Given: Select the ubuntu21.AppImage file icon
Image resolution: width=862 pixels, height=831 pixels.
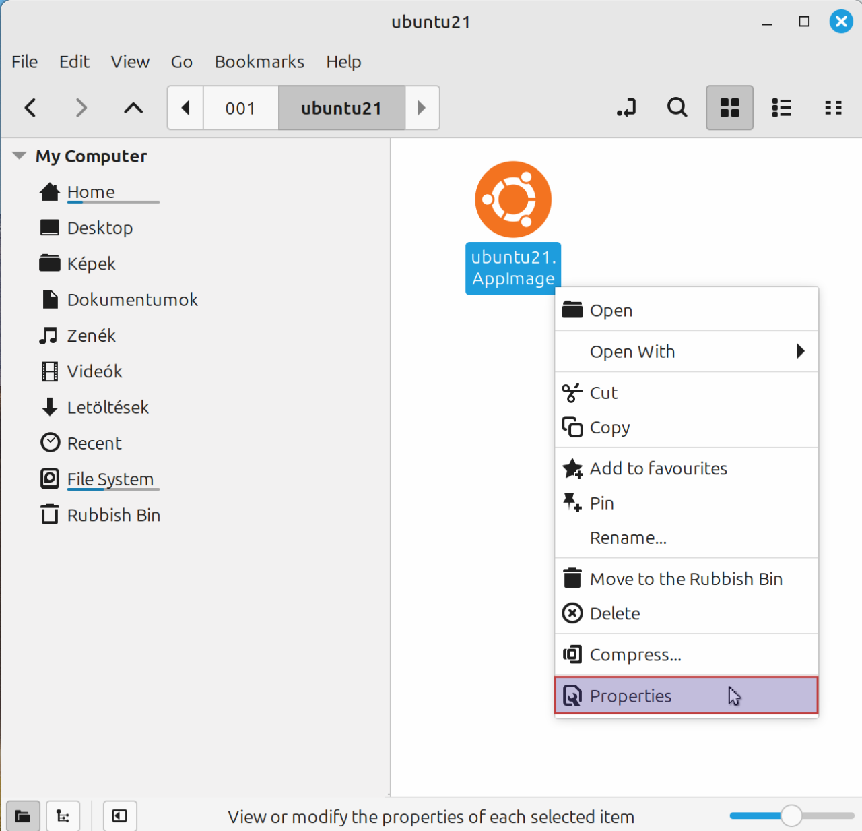Looking at the screenshot, I should [513, 199].
